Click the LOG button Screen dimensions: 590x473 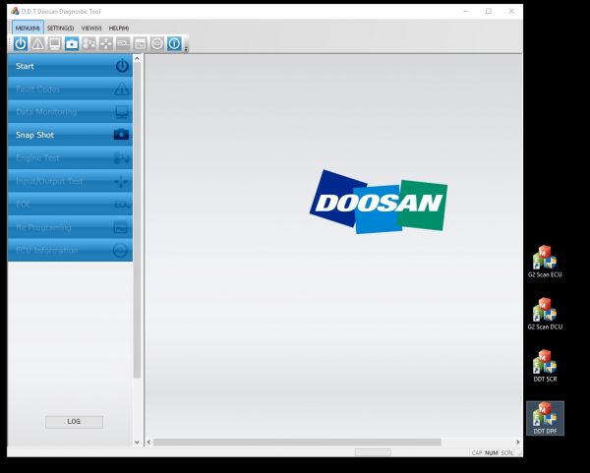click(74, 422)
